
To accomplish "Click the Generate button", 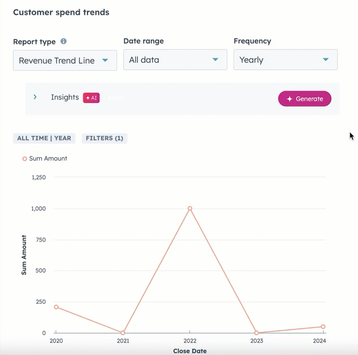I will click(x=304, y=99).
